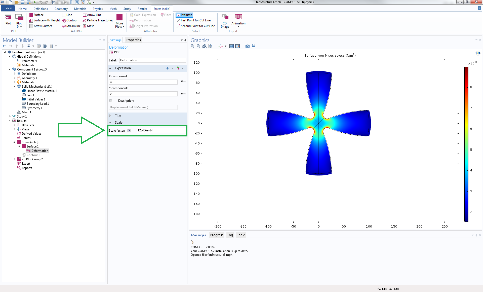The image size is (485, 294).
Task: Expand the Study 1 tree node
Action: 10,117
